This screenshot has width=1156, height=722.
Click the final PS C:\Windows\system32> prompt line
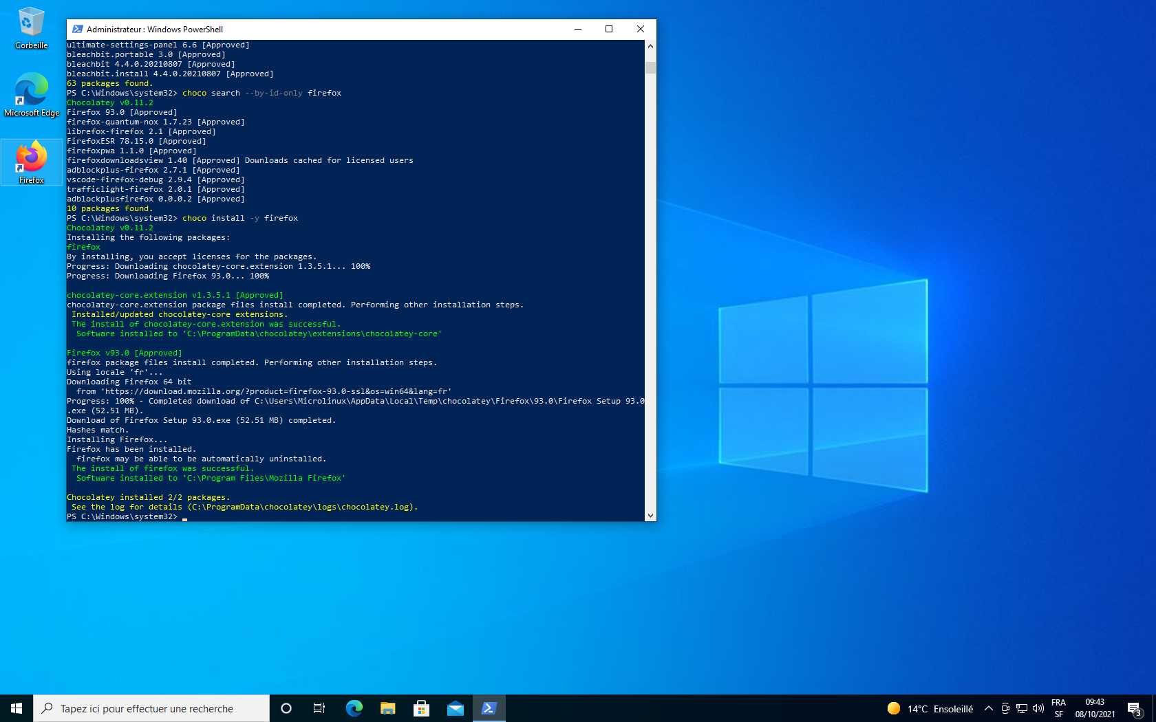(127, 516)
